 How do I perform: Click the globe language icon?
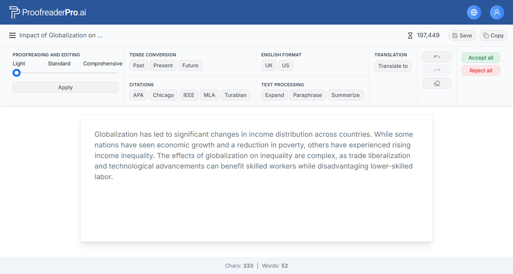click(x=474, y=12)
